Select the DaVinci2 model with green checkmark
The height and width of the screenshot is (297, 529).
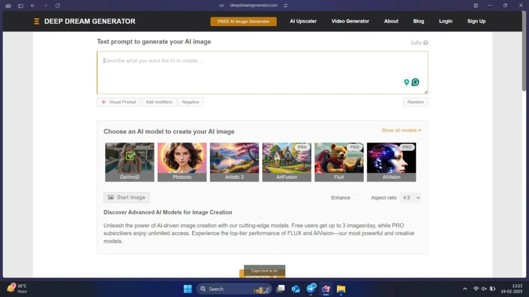pos(130,162)
